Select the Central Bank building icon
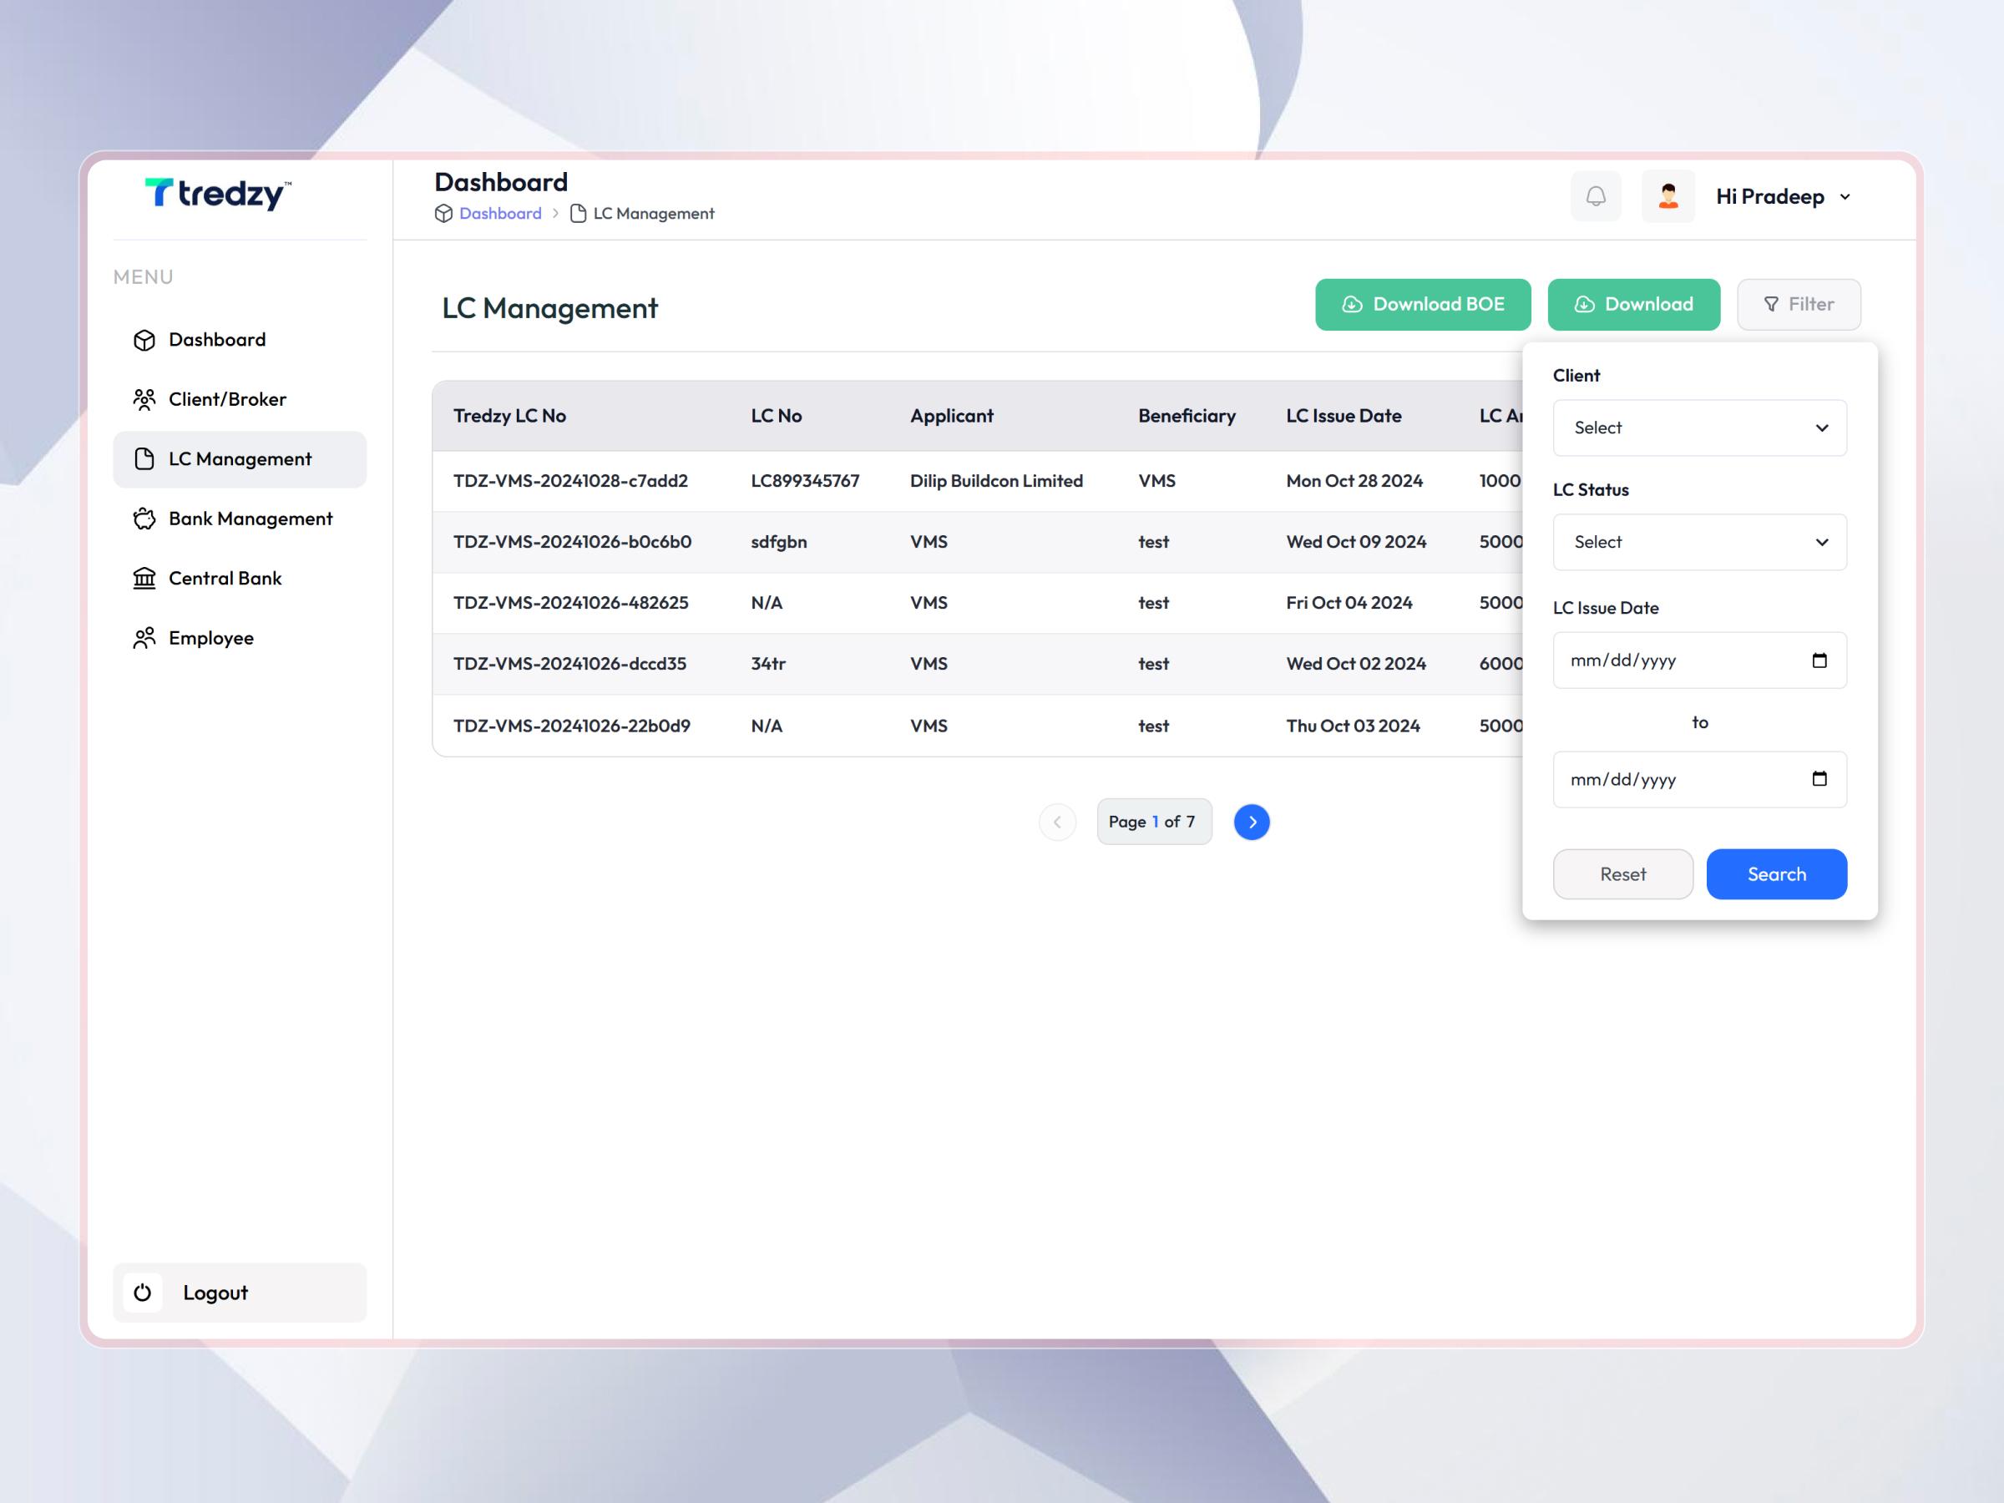 [145, 578]
